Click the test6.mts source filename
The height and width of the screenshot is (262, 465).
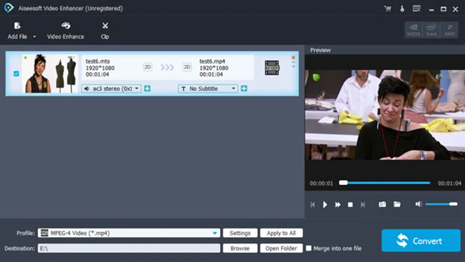97,61
